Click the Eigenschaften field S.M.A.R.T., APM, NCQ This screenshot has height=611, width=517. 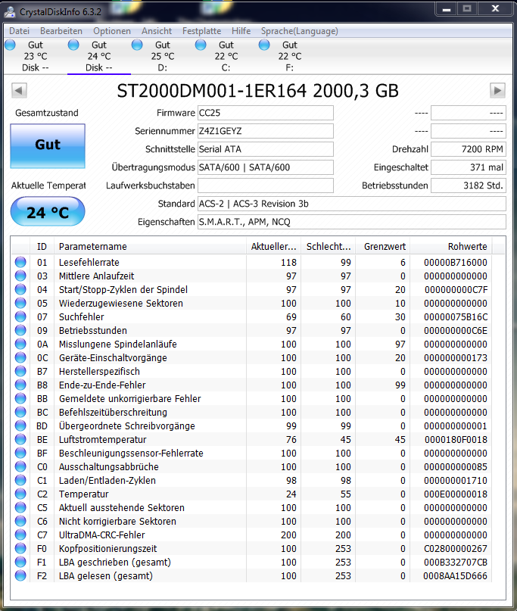point(352,222)
